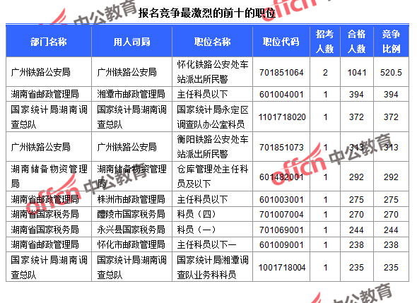Click the cell 永兴县国家税务局
The height and width of the screenshot is (303, 417).
pyautogui.click(x=131, y=230)
